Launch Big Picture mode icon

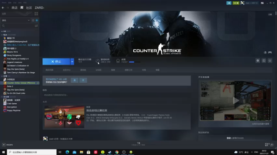262,3
